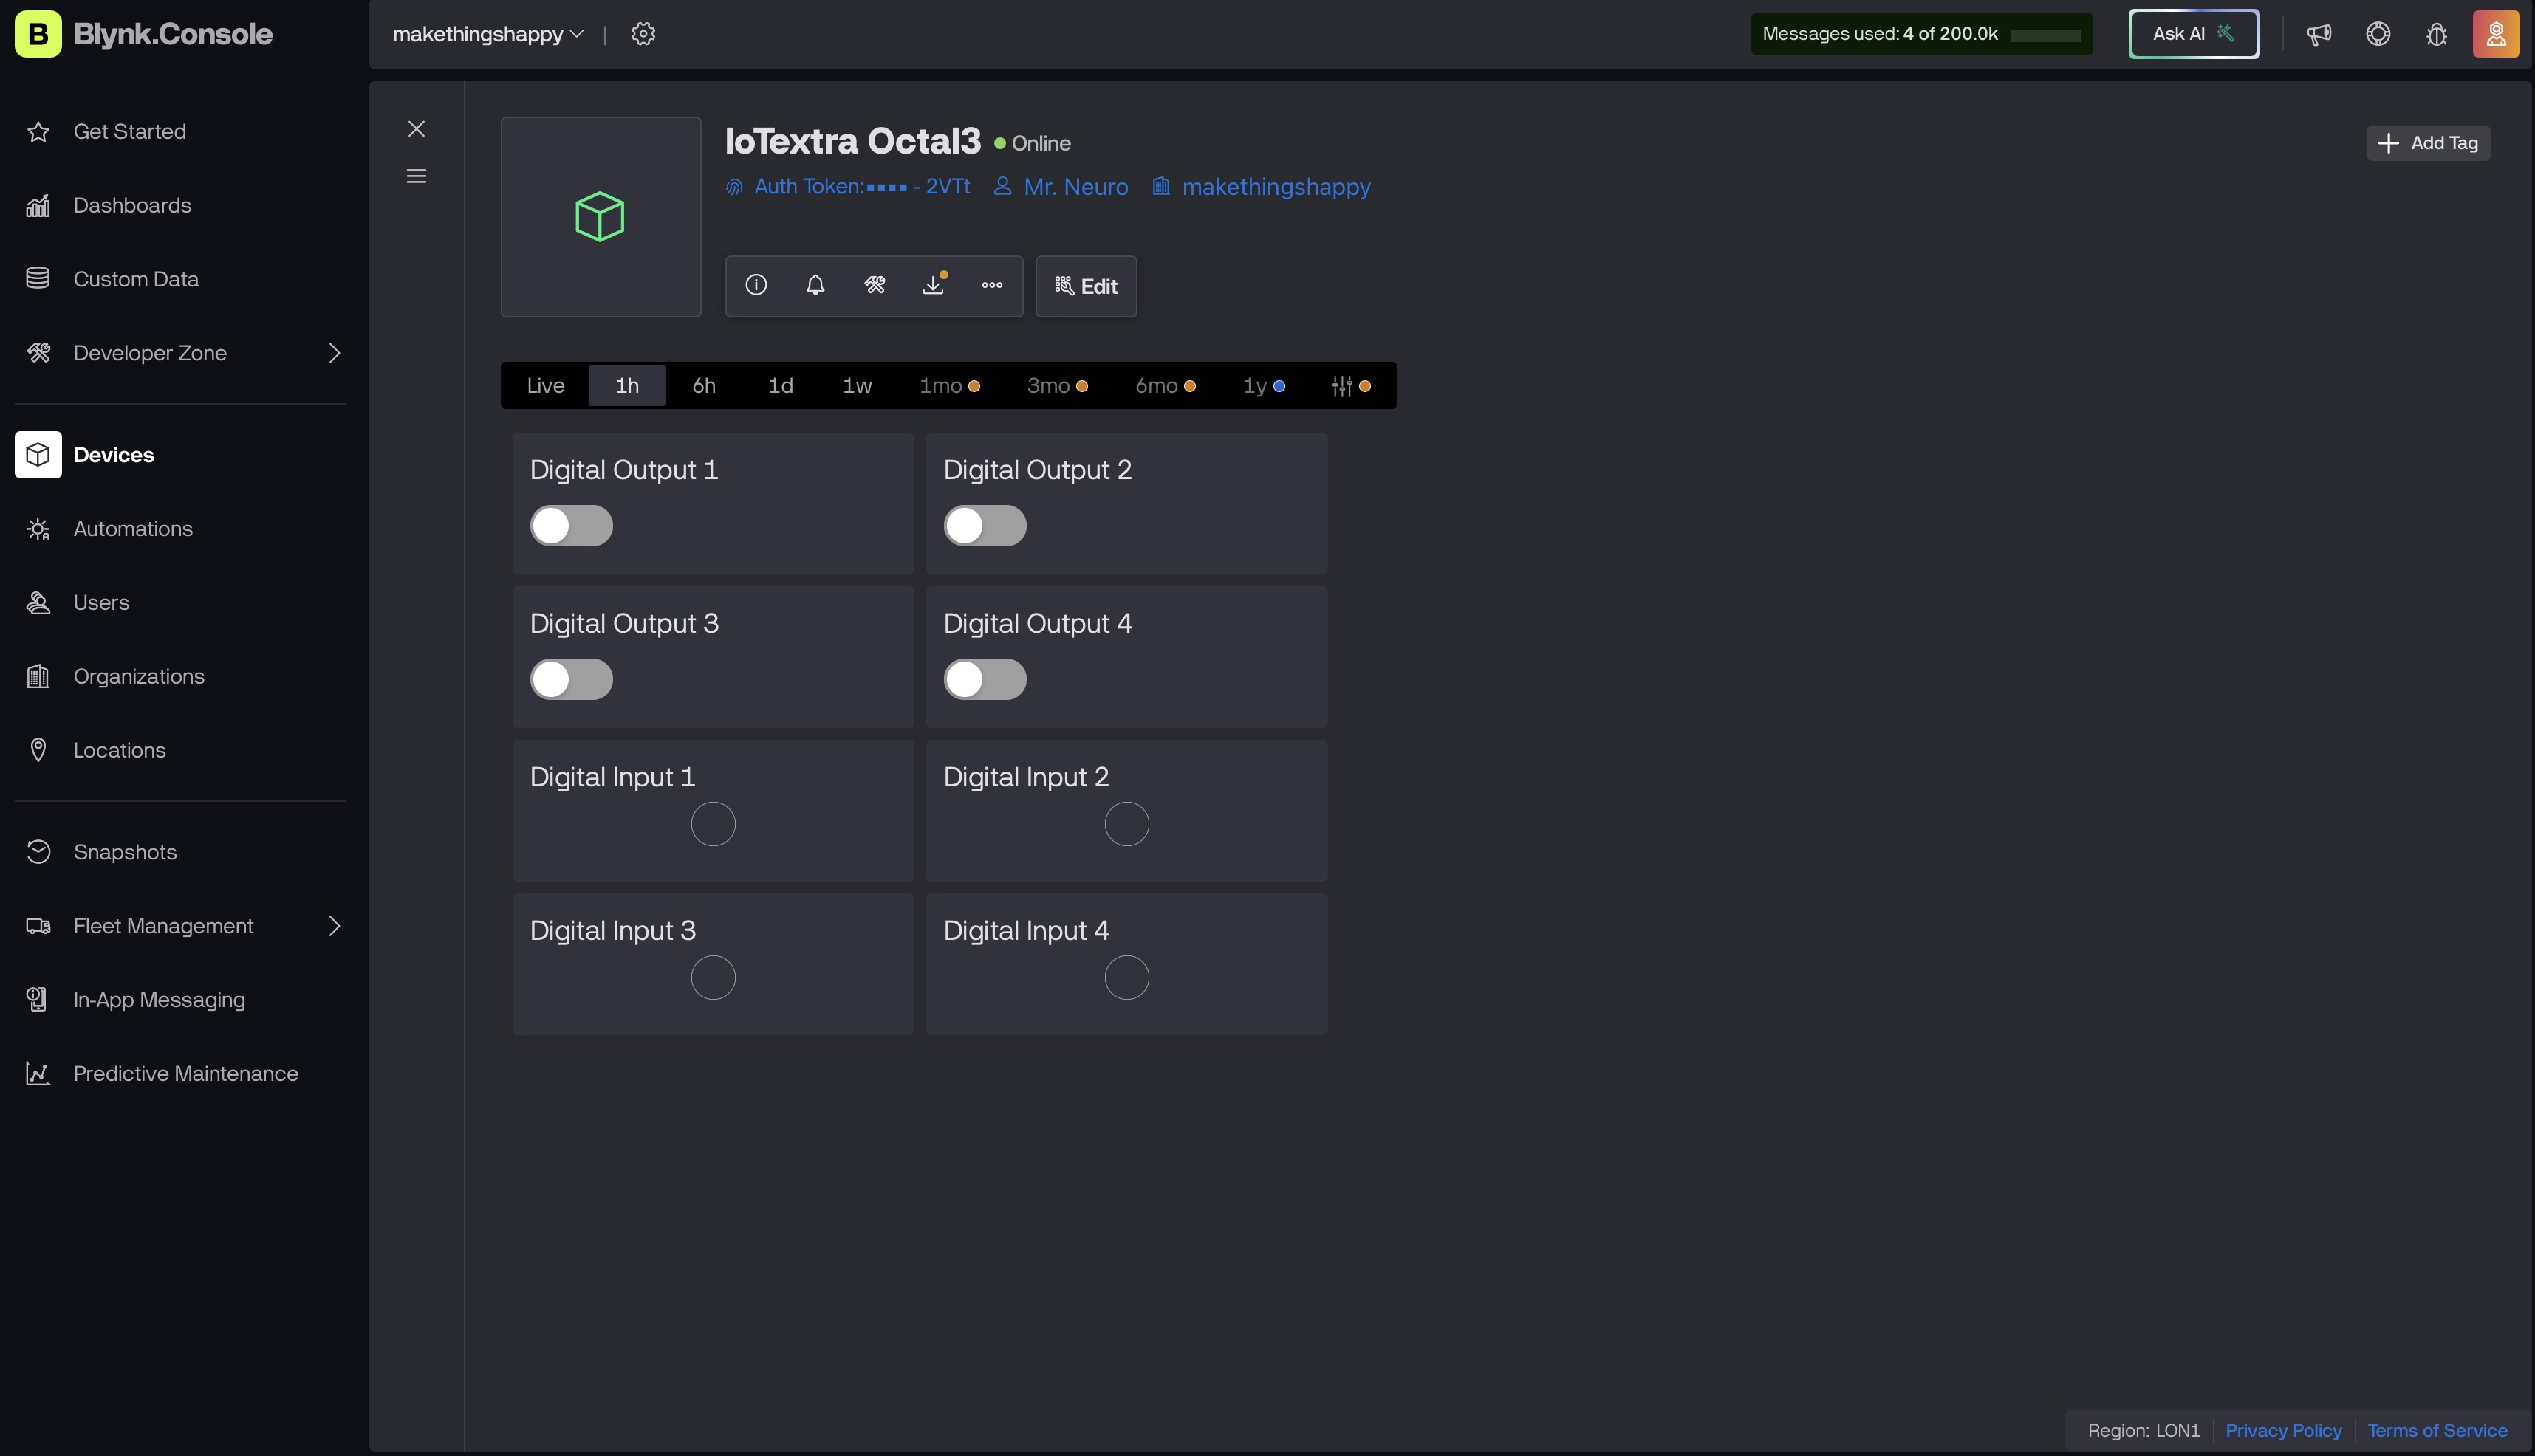Select the 3mo time range tab

1058,386
